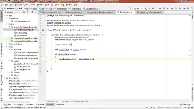Image resolution: width=194 pixels, height=109 pixels.
Task: Expand the mipmap folder
Action: (x=9, y=72)
